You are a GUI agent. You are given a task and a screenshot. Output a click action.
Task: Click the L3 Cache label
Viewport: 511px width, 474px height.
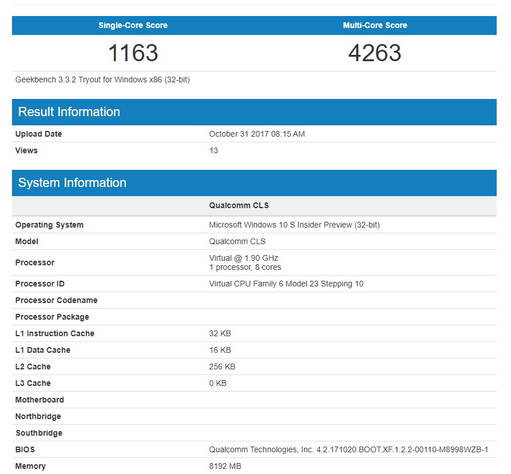click(x=33, y=384)
